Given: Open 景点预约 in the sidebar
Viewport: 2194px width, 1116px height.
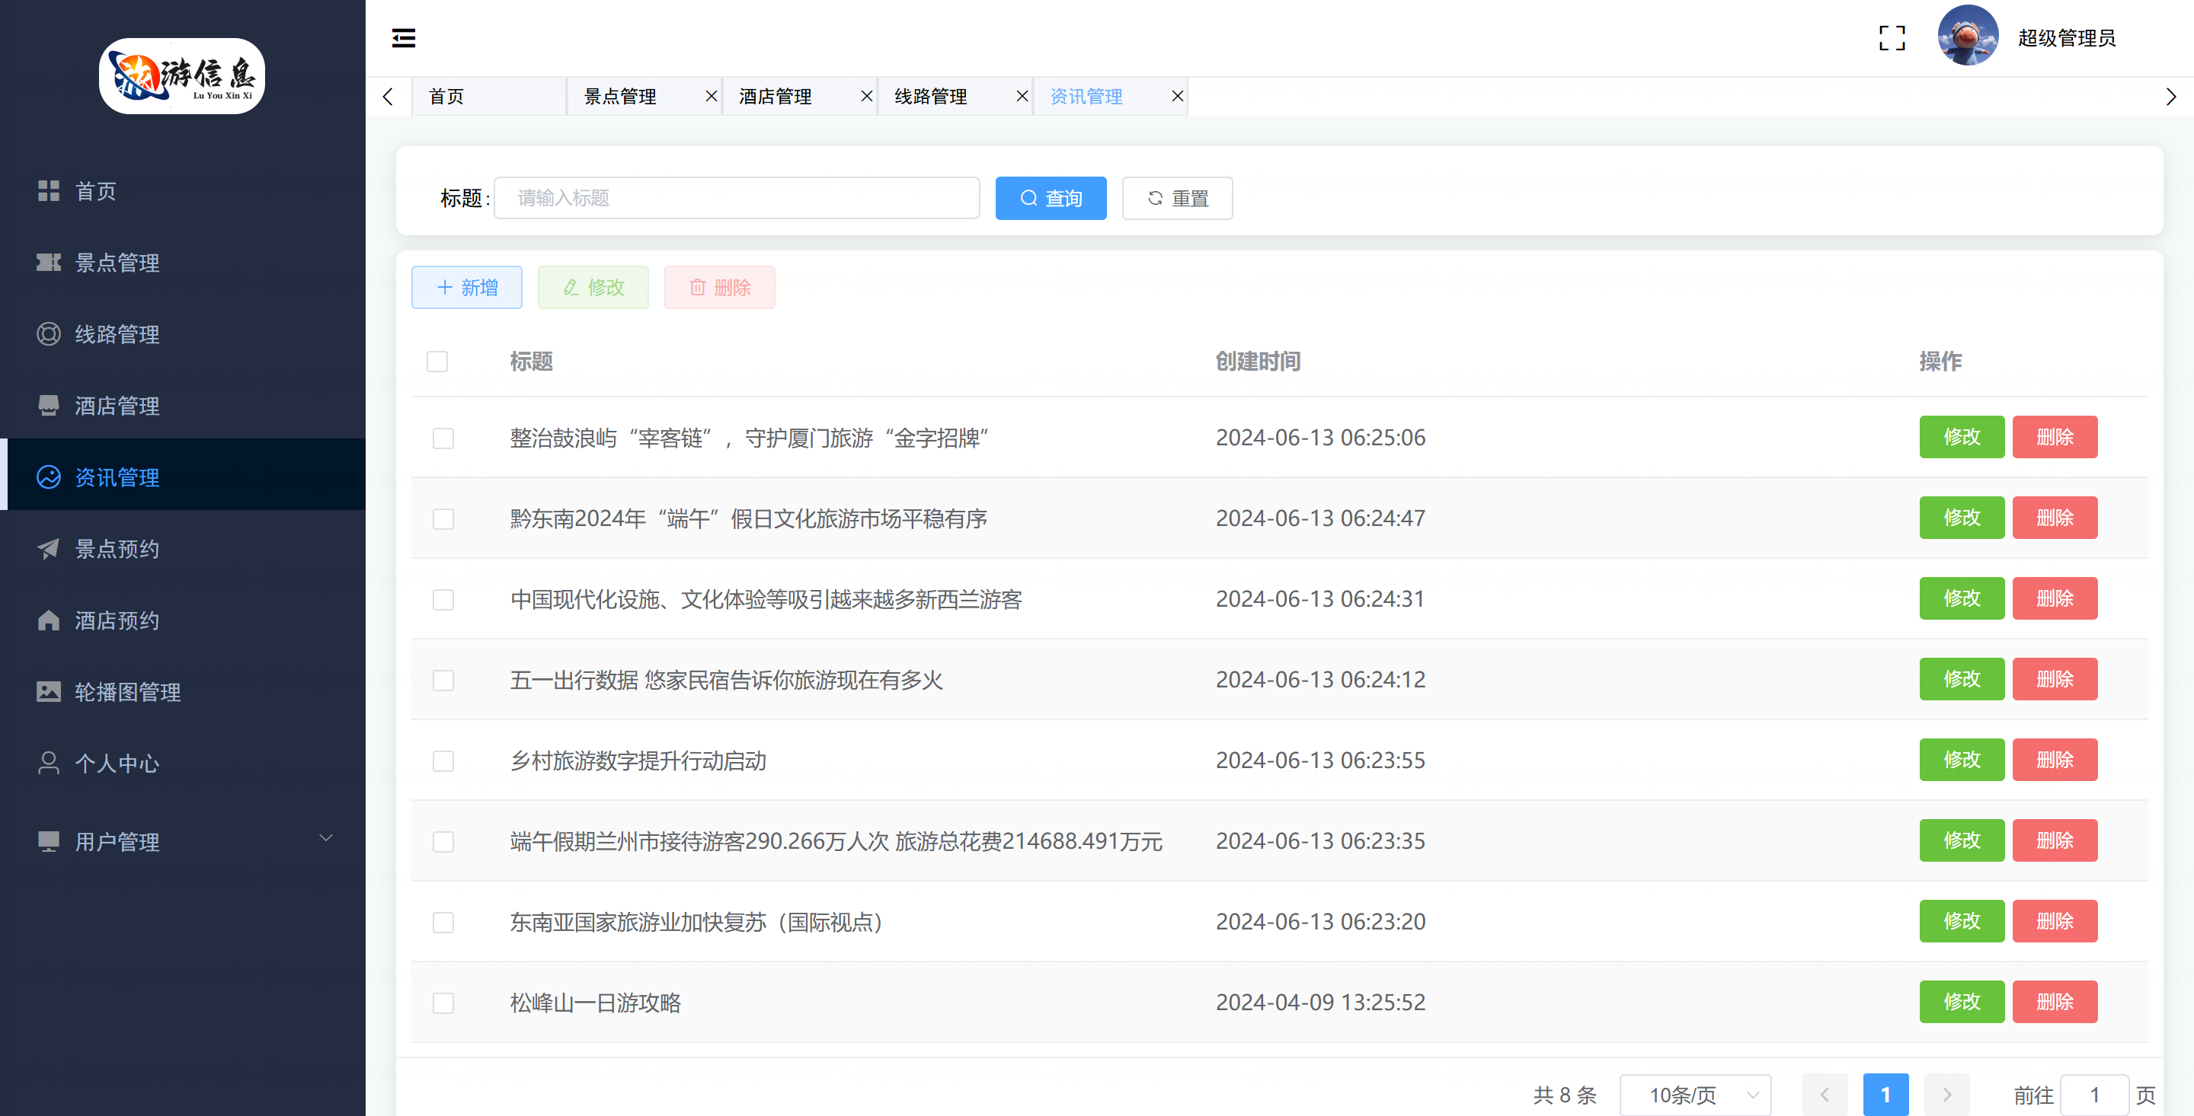Looking at the screenshot, I should pyautogui.click(x=117, y=549).
